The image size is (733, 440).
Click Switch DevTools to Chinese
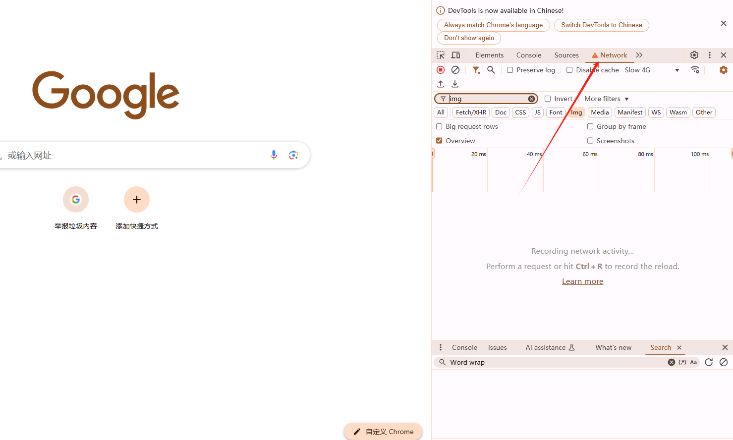[602, 25]
